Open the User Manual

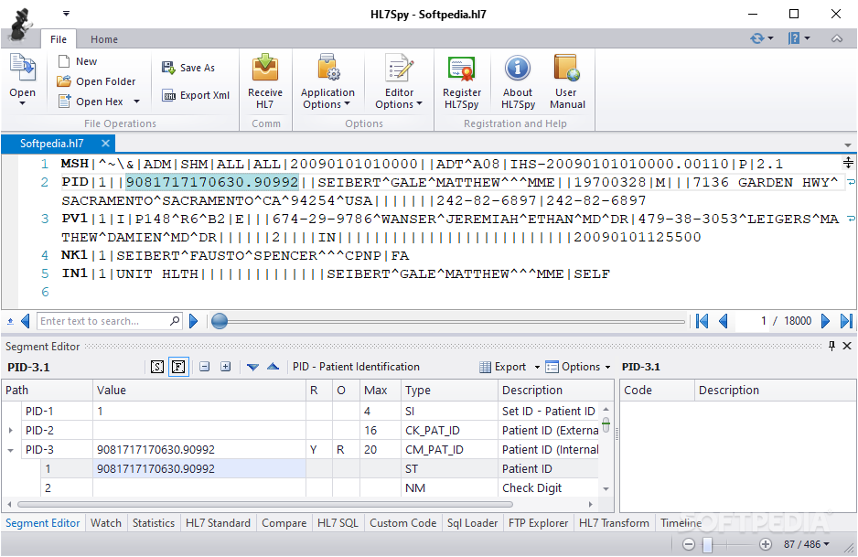point(567,81)
